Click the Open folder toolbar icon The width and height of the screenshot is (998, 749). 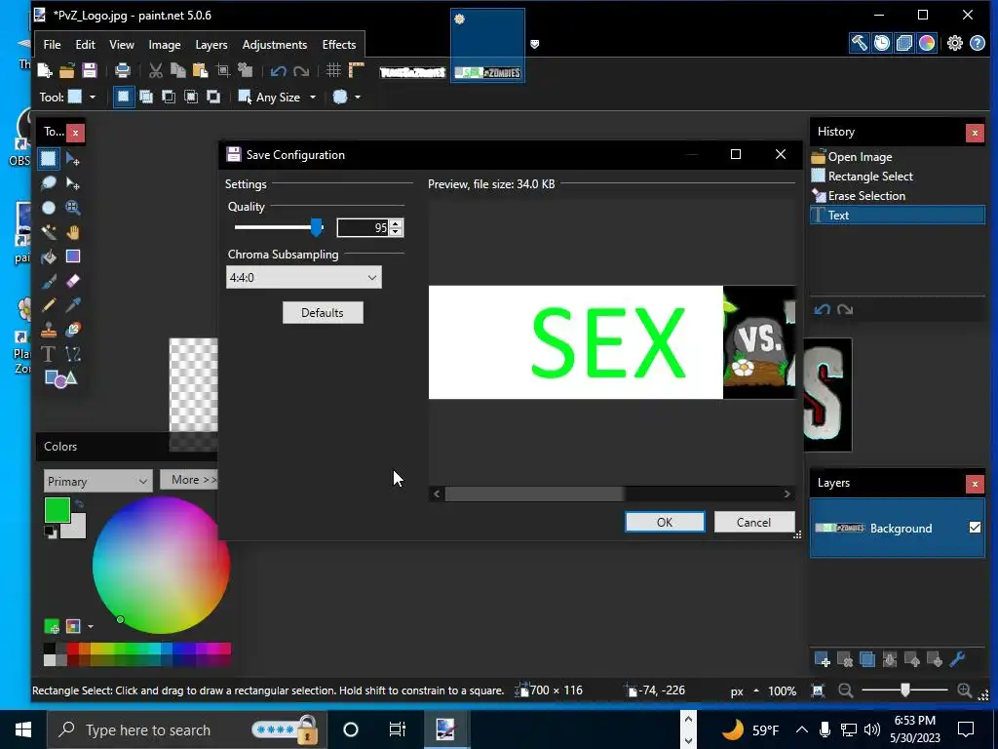(x=67, y=70)
